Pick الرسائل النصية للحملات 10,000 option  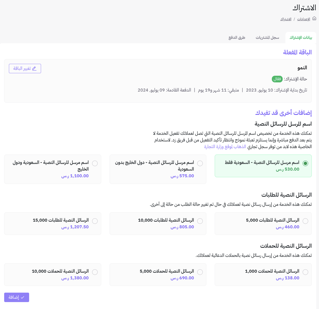(x=95, y=272)
